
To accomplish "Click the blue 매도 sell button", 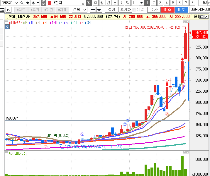I will [x=182, y=10].
